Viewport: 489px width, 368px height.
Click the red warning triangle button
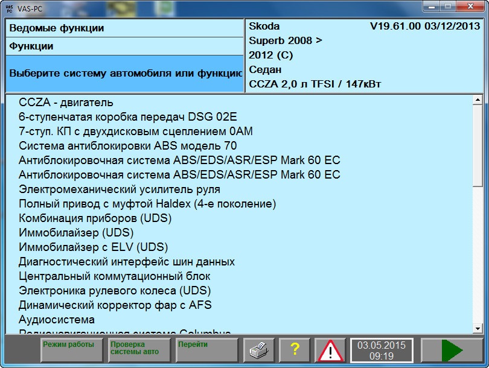pyautogui.click(x=330, y=351)
